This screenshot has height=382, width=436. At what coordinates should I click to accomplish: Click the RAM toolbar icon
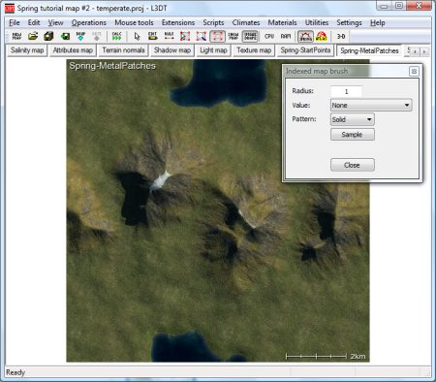click(x=286, y=36)
